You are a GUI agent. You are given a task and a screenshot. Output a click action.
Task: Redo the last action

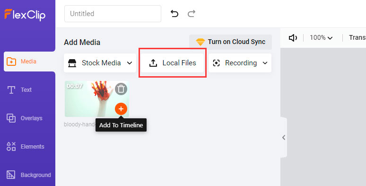point(192,14)
